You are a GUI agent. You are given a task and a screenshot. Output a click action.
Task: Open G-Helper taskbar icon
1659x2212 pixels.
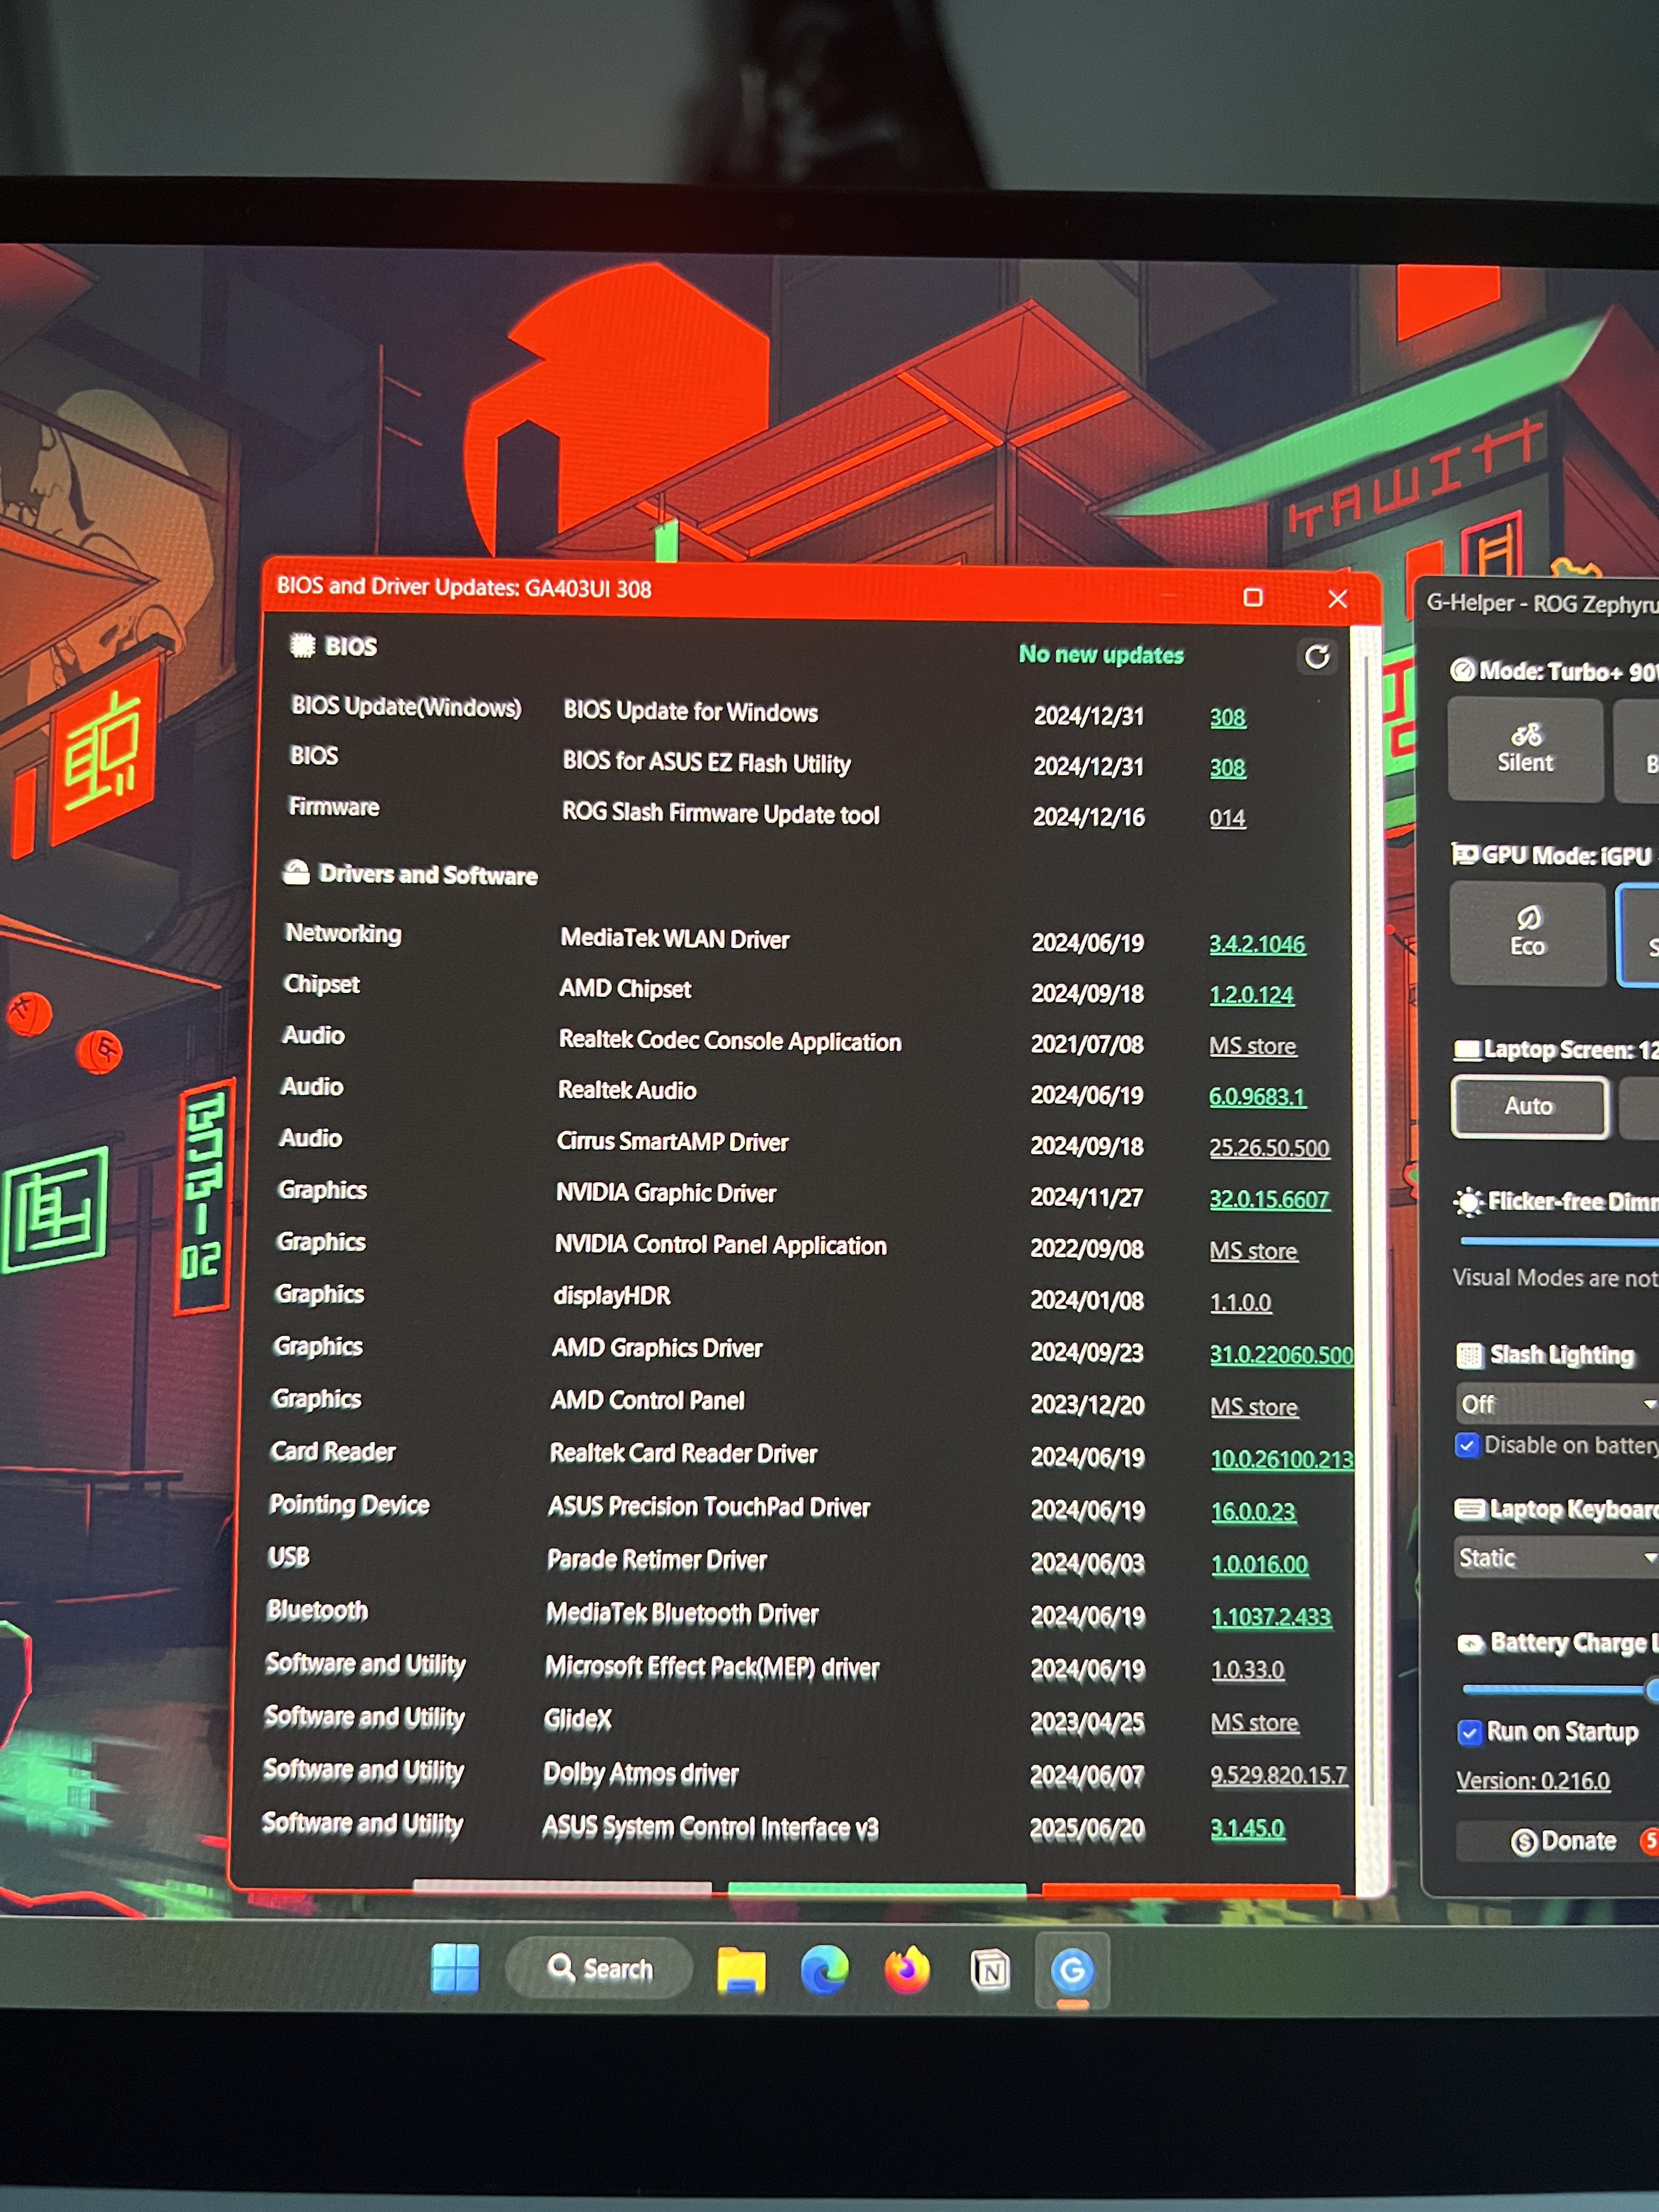1072,1970
